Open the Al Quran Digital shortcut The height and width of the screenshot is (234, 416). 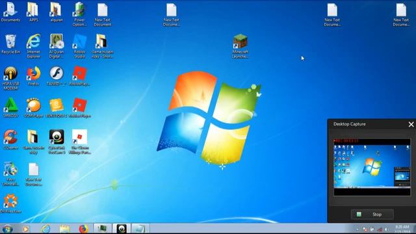tap(57, 46)
